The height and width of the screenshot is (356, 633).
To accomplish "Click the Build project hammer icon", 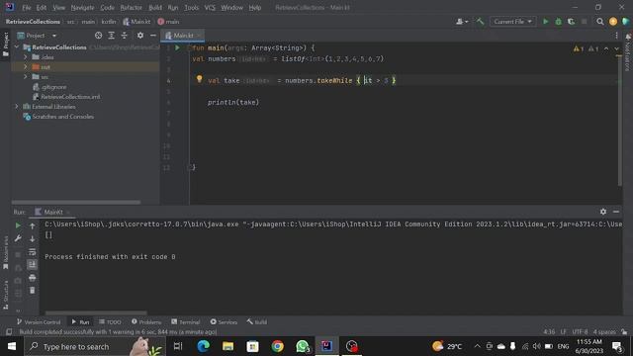I will (x=480, y=22).
